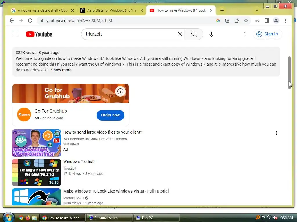Viewport: 297px width, 222px height.
Task: Switch to Aero Glass for Windows tab
Action: [x=112, y=10]
